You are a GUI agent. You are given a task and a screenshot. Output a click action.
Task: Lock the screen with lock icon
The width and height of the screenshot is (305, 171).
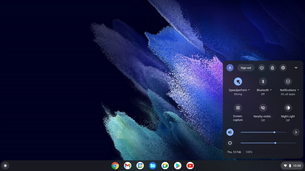tap(272, 68)
